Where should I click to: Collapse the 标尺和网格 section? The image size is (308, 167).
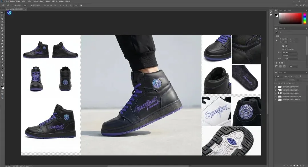(275, 63)
